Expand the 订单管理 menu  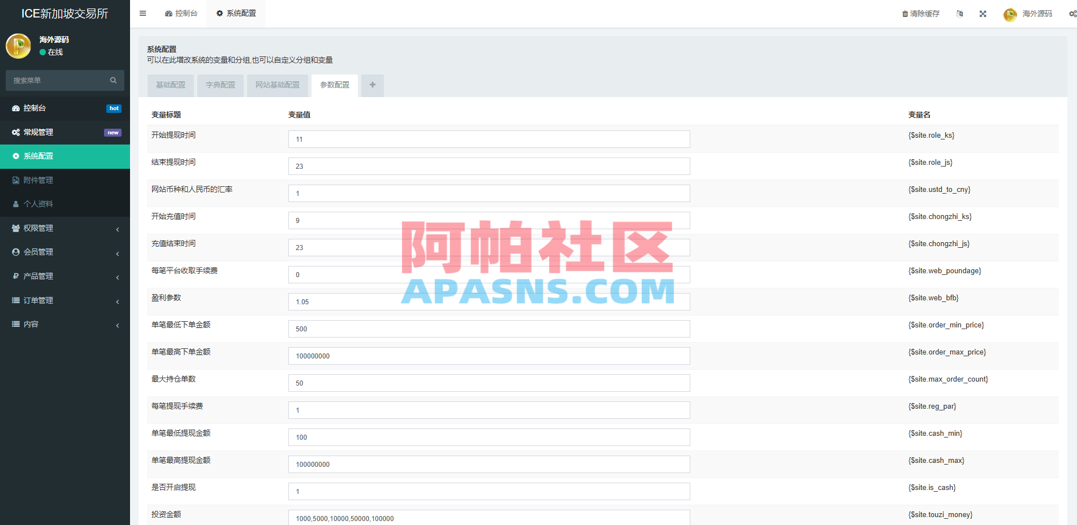pyautogui.click(x=38, y=300)
